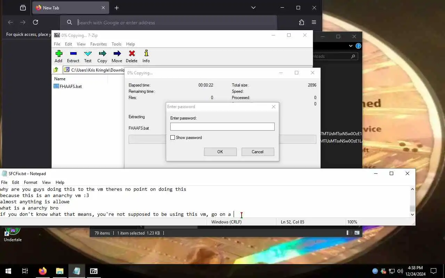Click the Move toolbar icon in 7-Zip
The image size is (445, 278).
(117, 56)
